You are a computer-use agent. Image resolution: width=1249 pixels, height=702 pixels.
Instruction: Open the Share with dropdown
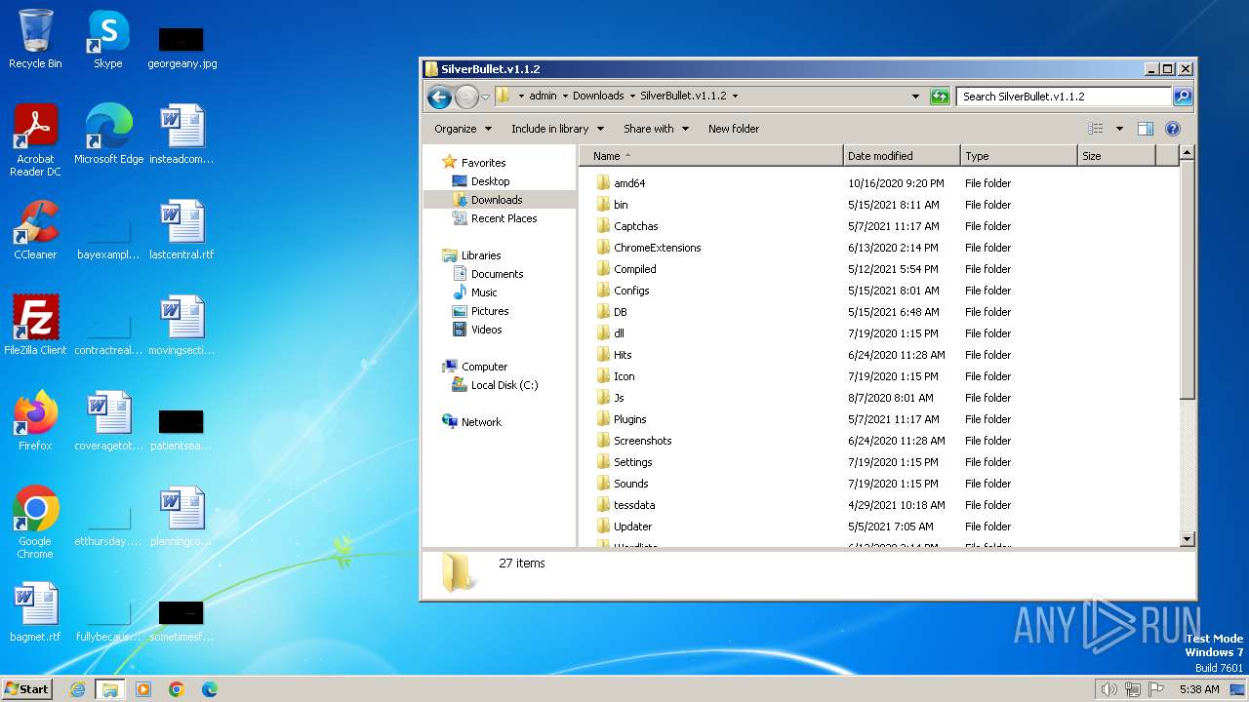(x=656, y=129)
